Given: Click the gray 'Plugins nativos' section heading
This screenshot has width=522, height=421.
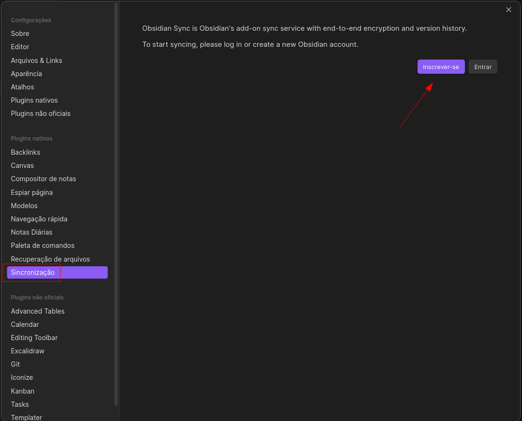Looking at the screenshot, I should pos(32,138).
